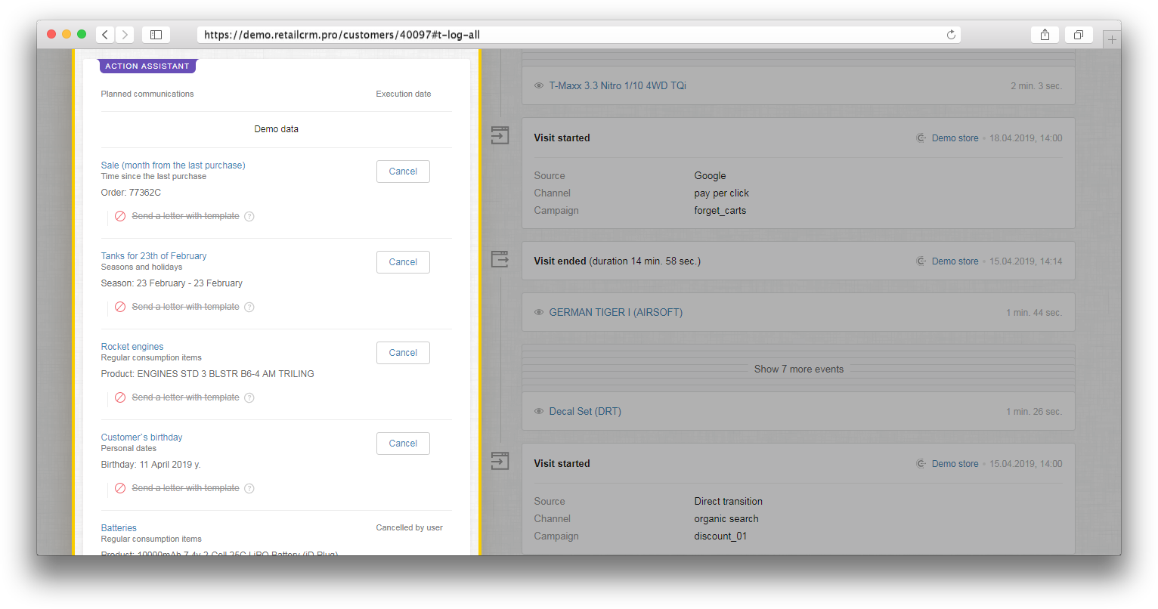Click the URL address field
The image size is (1158, 609).
(579, 35)
